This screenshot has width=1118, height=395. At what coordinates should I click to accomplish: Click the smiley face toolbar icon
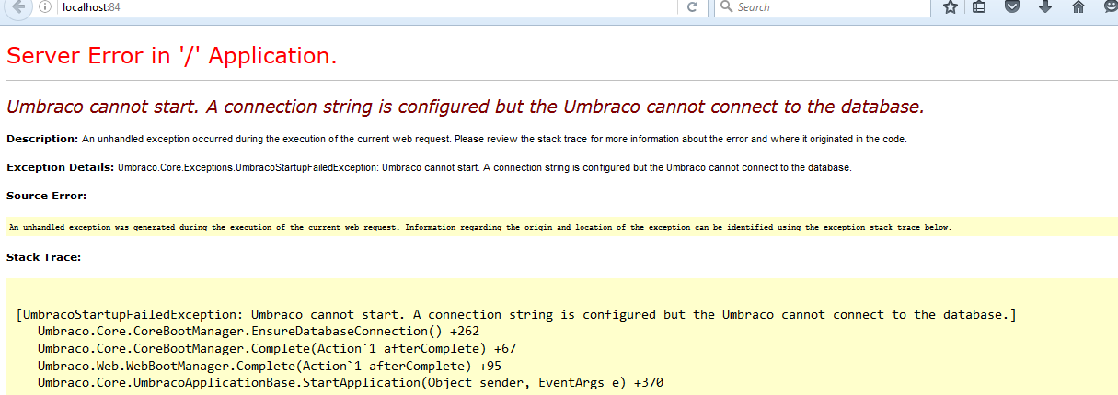1110,6
